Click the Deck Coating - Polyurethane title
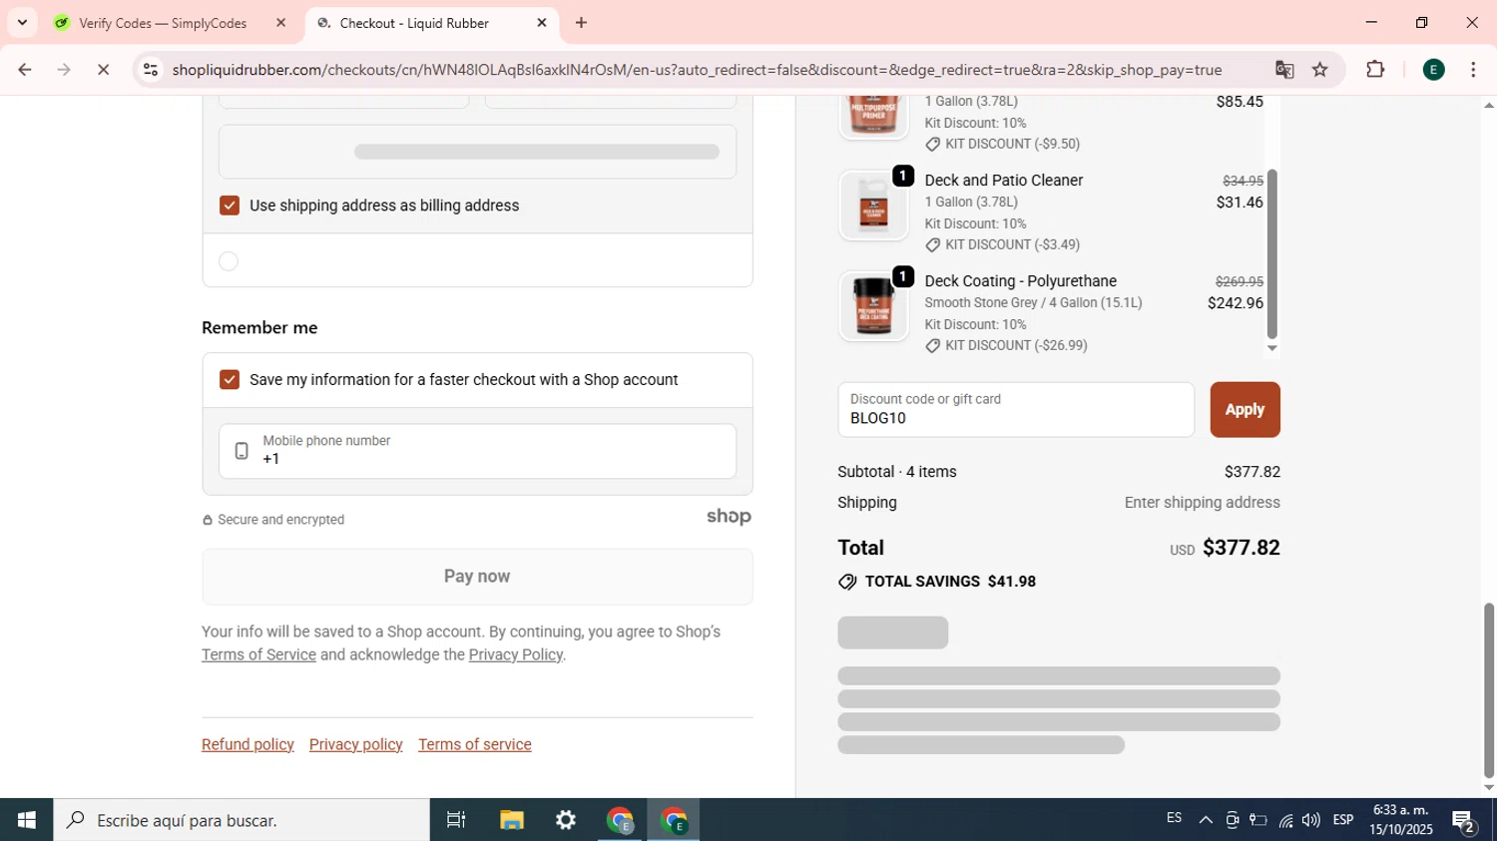Image resolution: width=1497 pixels, height=841 pixels. pyautogui.click(x=1020, y=281)
